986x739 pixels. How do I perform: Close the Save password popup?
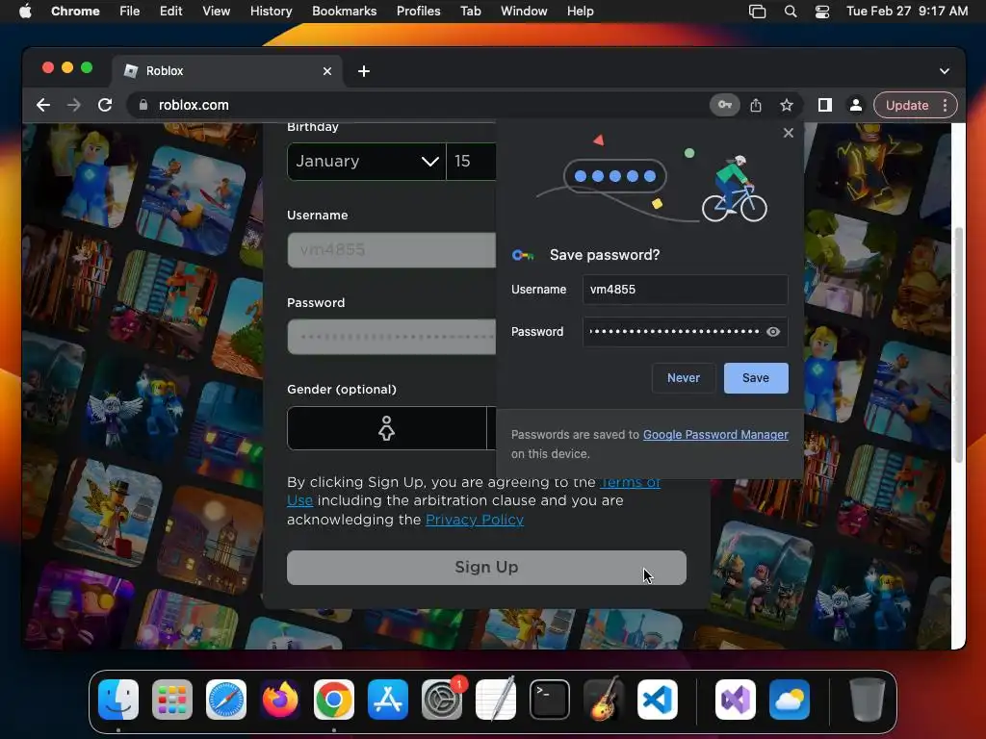(x=788, y=133)
